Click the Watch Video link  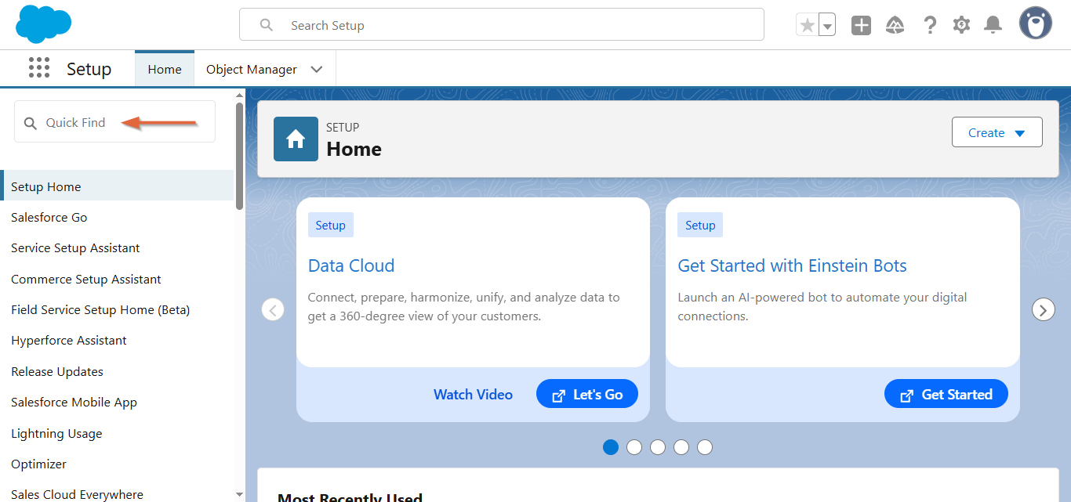pos(473,394)
